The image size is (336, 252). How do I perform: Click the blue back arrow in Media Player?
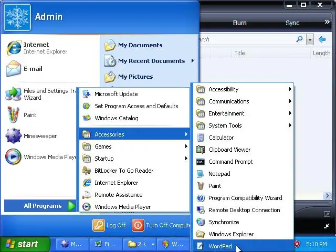322,39
